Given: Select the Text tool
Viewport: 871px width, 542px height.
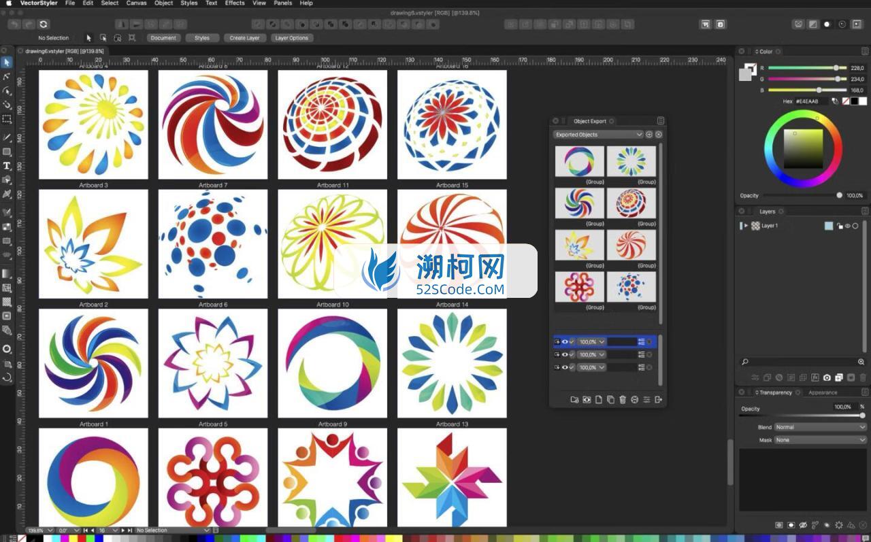Looking at the screenshot, I should pos(7,166).
